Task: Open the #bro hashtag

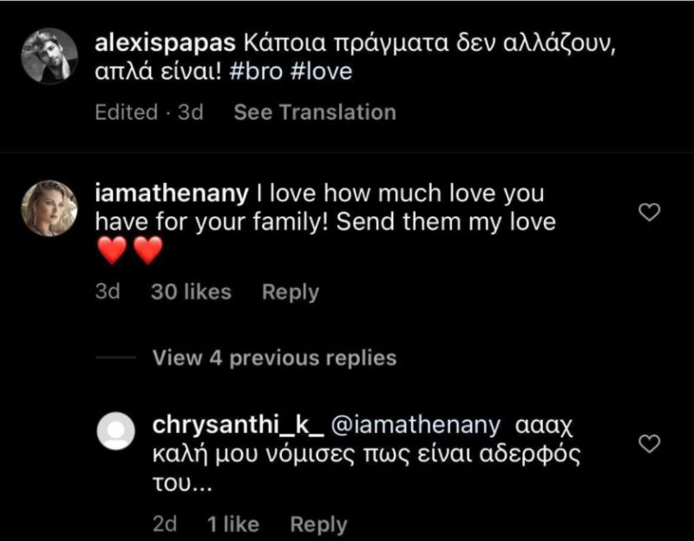Action: point(256,71)
